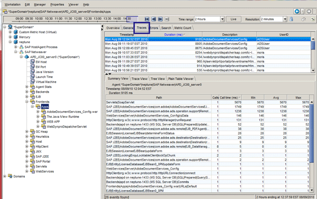Select the EM Host metric icon

tap(32, 62)
